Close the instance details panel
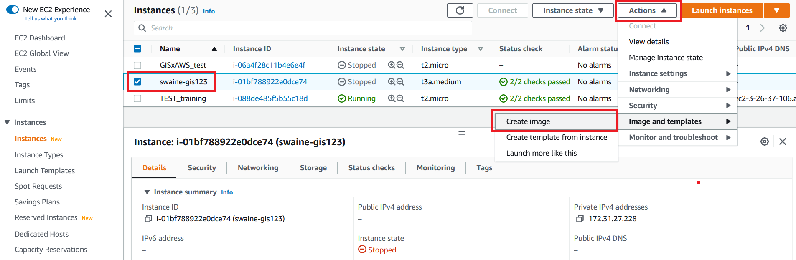Screen dimensions: 796x260 point(783,141)
